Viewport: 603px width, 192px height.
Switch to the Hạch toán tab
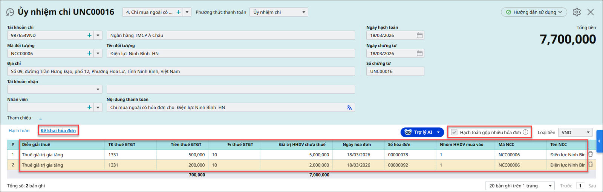point(19,131)
